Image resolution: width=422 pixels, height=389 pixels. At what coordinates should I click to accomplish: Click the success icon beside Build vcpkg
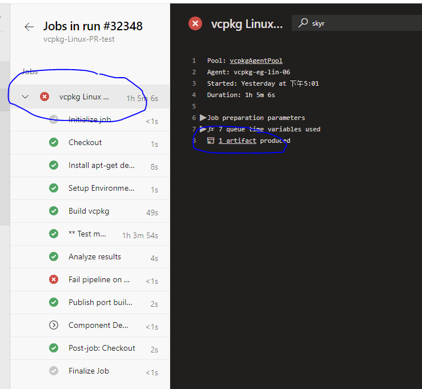click(x=54, y=211)
